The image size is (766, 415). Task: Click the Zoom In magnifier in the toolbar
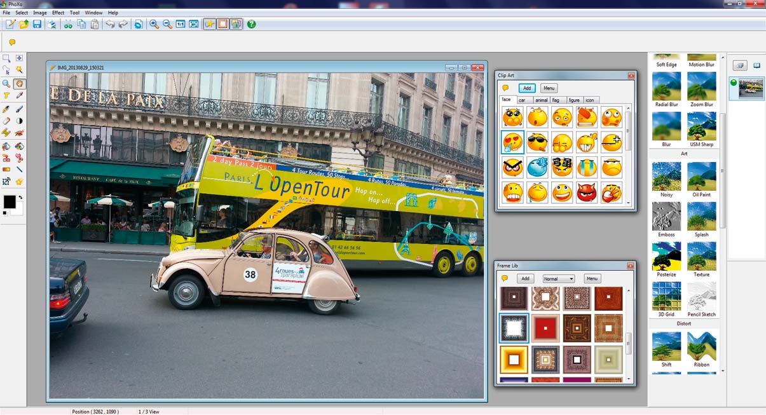(x=154, y=24)
